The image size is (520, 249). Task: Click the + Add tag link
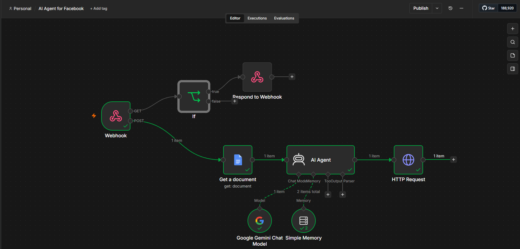(99, 9)
